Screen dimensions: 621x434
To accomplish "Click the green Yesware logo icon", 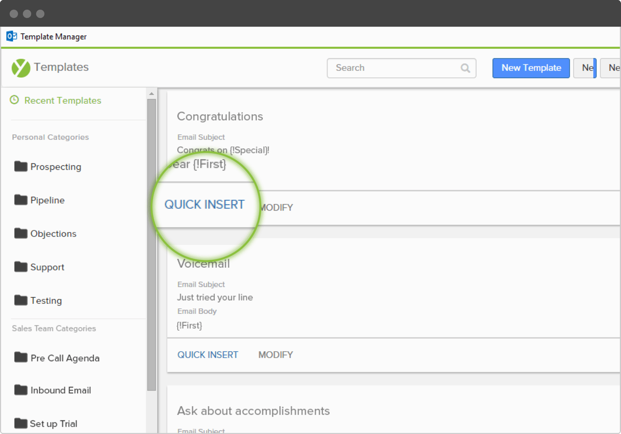I will [x=21, y=68].
